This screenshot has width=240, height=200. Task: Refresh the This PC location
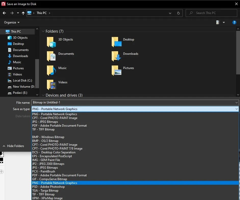[x=179, y=13]
